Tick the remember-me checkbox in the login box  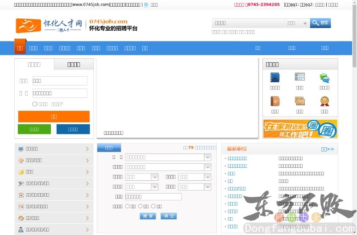35,104
